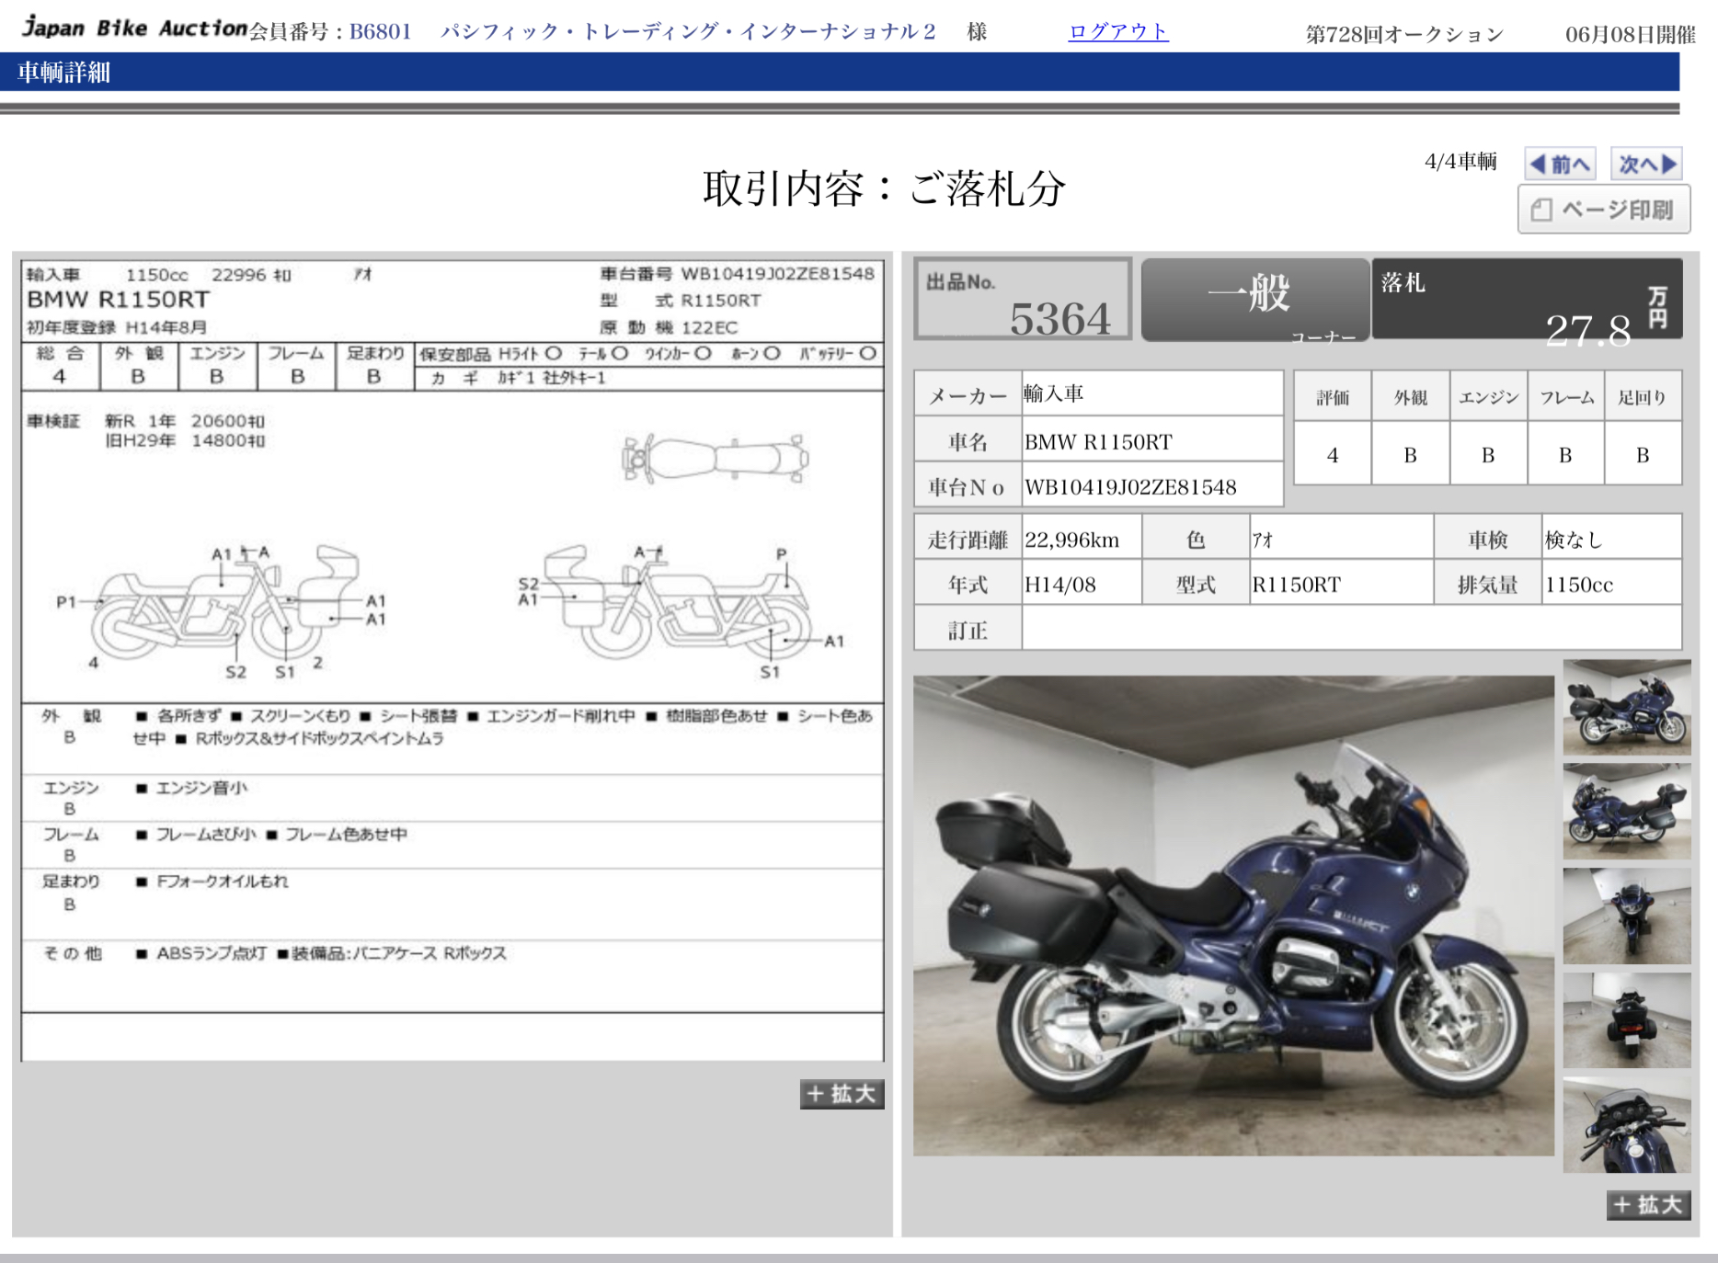Click エンジン音小 engine note
1718x1263 pixels.
click(x=201, y=788)
